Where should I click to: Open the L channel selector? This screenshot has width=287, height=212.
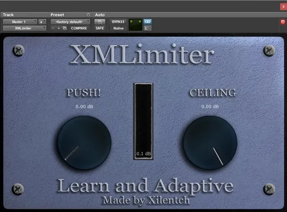point(147,28)
